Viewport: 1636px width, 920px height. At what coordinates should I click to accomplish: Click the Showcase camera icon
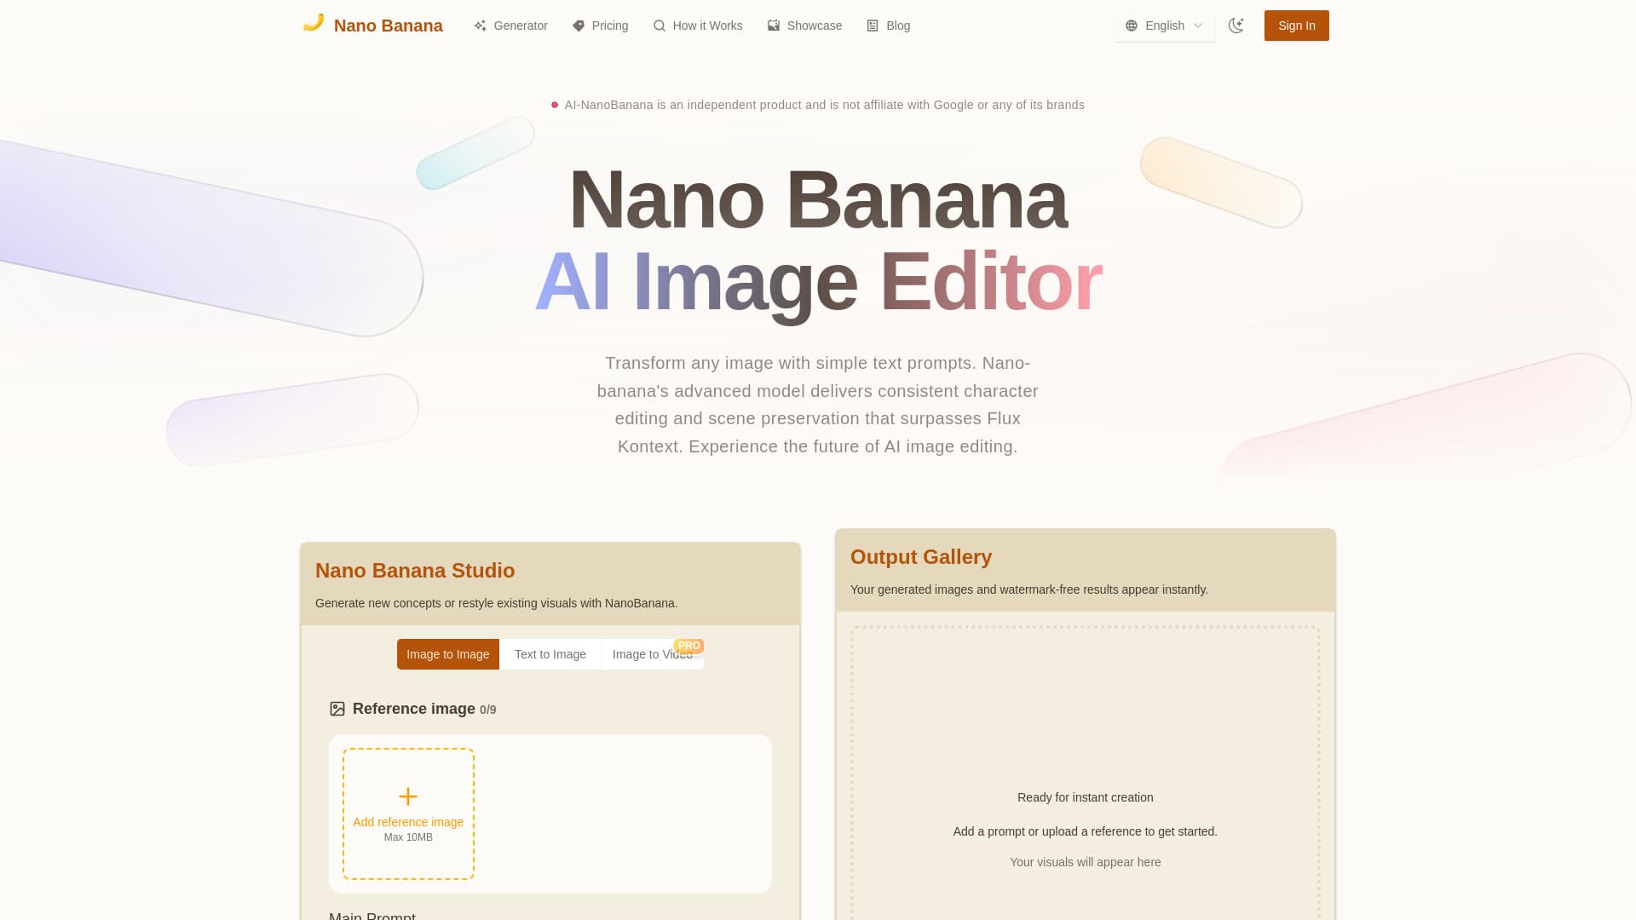point(774,26)
